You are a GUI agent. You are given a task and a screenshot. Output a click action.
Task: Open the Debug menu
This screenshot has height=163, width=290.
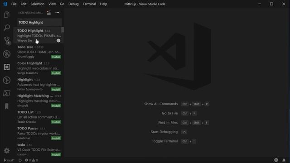[x=73, y=4]
